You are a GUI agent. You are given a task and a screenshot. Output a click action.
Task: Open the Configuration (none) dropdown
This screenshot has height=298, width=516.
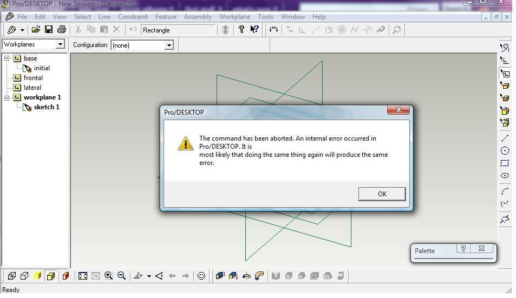point(169,45)
